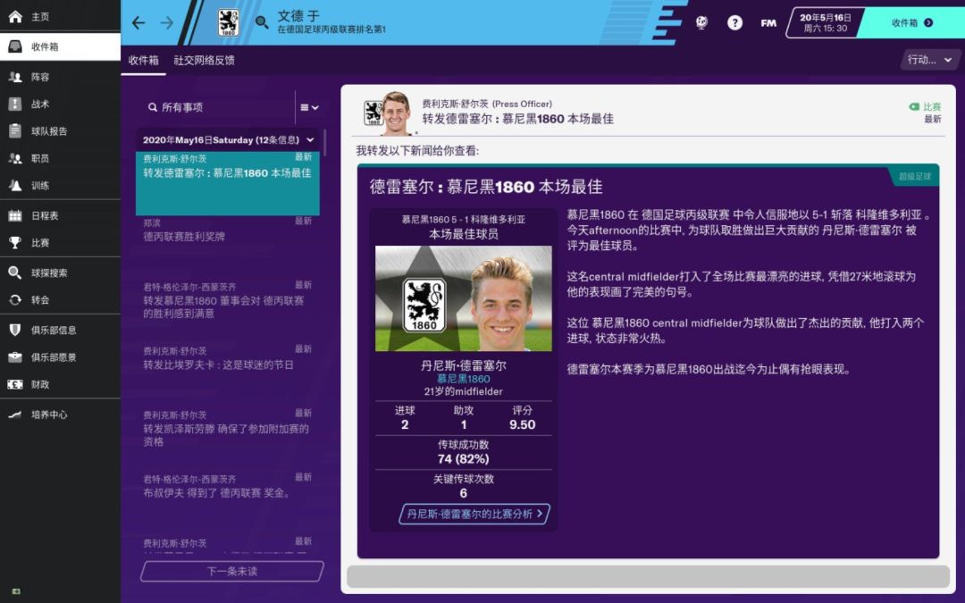This screenshot has height=603, width=965.
Task: Click the 慕尼黑1860 club link under player
Action: click(464, 379)
